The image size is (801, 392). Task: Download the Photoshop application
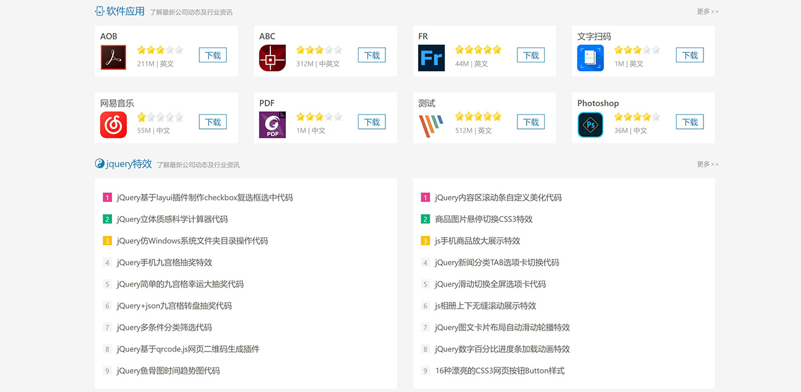coord(690,122)
